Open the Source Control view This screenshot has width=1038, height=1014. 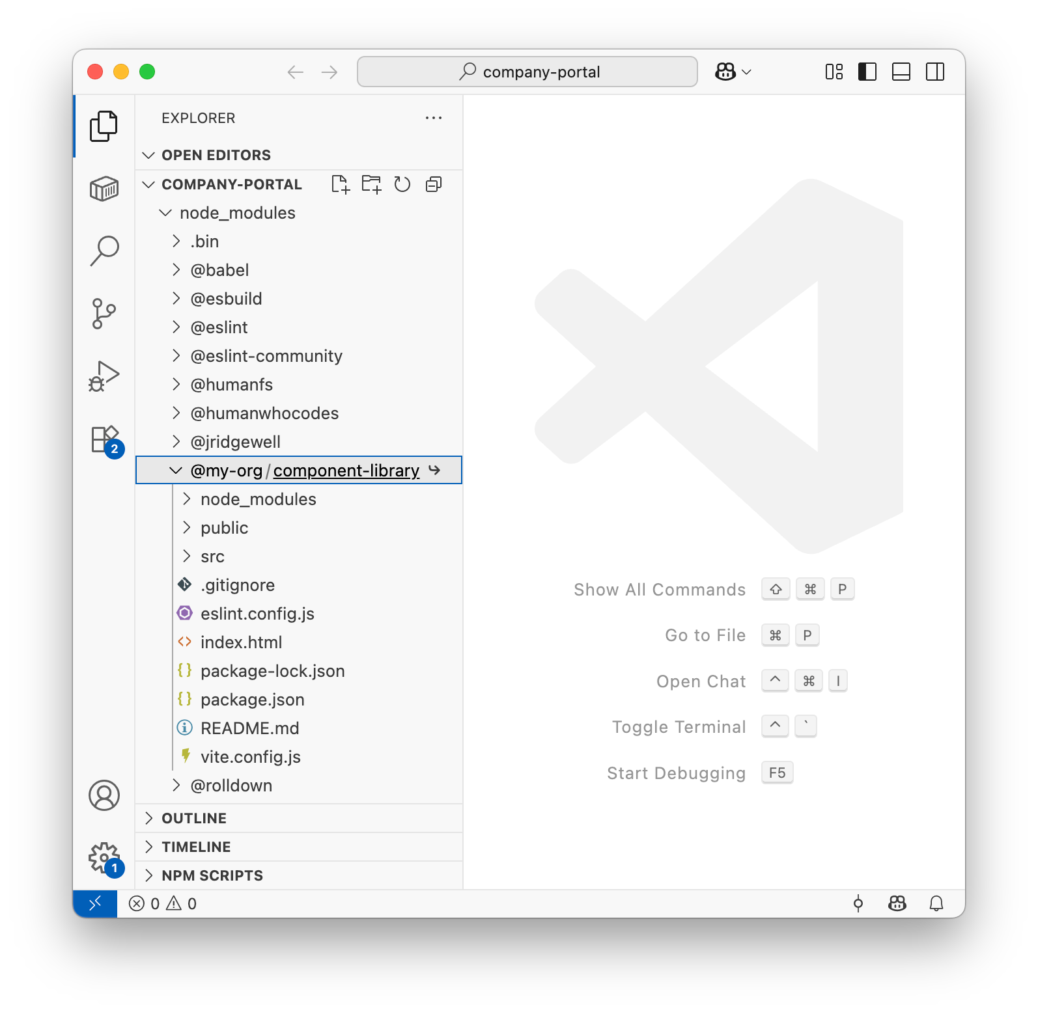point(104,314)
